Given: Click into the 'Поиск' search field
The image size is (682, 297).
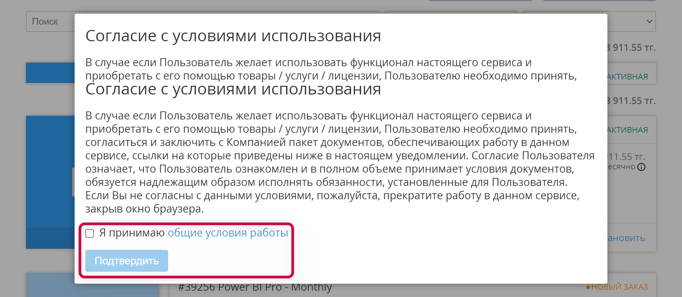Looking at the screenshot, I should [x=50, y=22].
